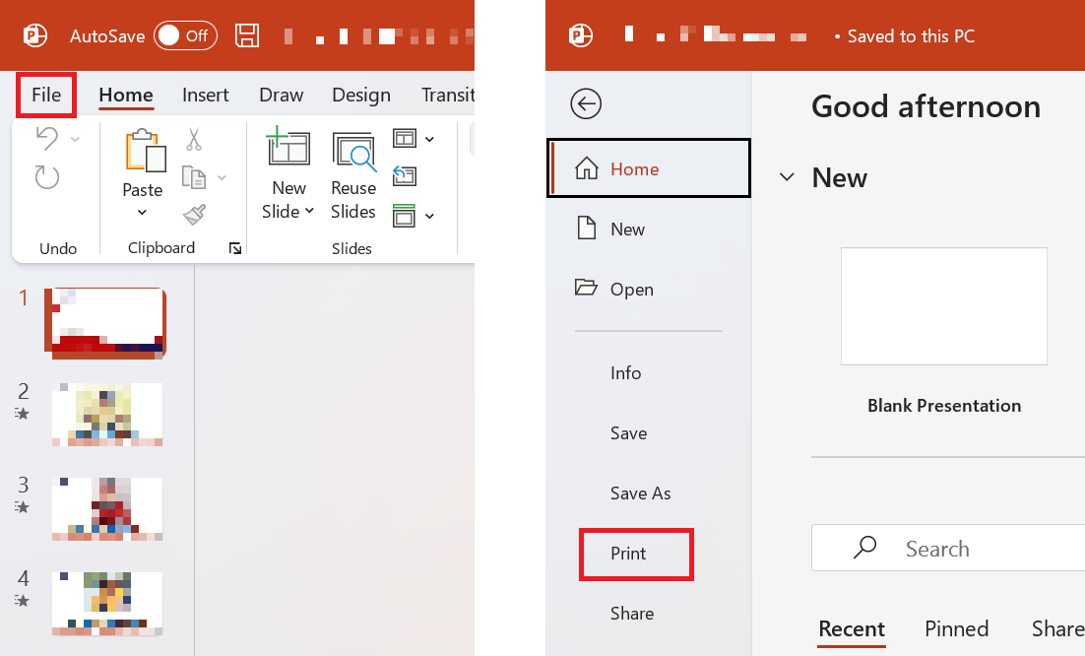This screenshot has width=1085, height=656.
Task: Switch to the Pinned tab
Action: pos(956,629)
